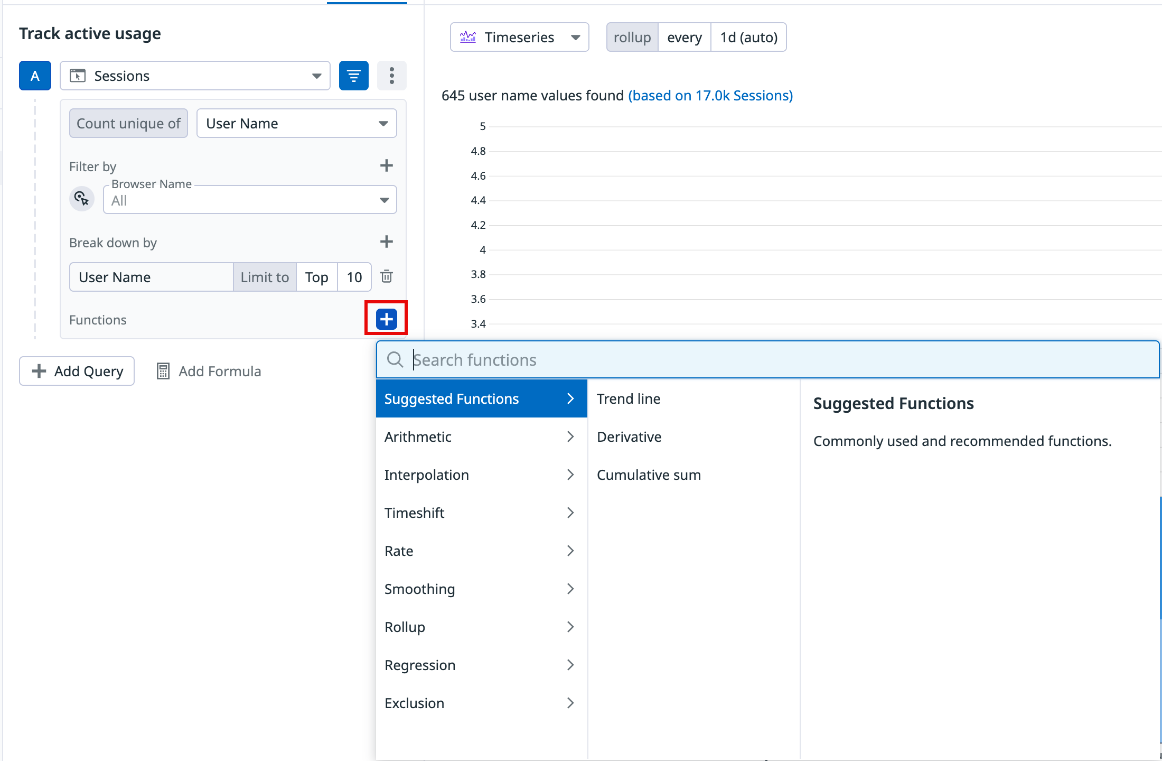Expand the Browser Name All dropdown
Image resolution: width=1162 pixels, height=761 pixels.
249,200
